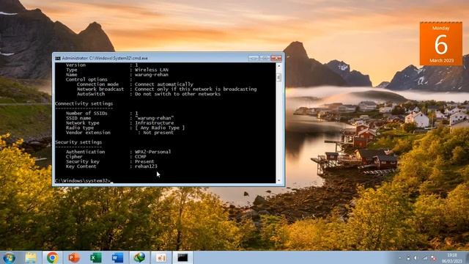Image resolution: width=469 pixels, height=264 pixels.
Task: Open PowerPoint from the taskbar
Action: pyautogui.click(x=74, y=257)
